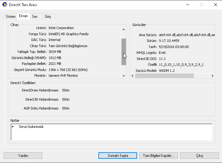Click the Ana Sürücü aticfx64.dll value
The height and width of the screenshot is (163, 222).
coord(187,35)
